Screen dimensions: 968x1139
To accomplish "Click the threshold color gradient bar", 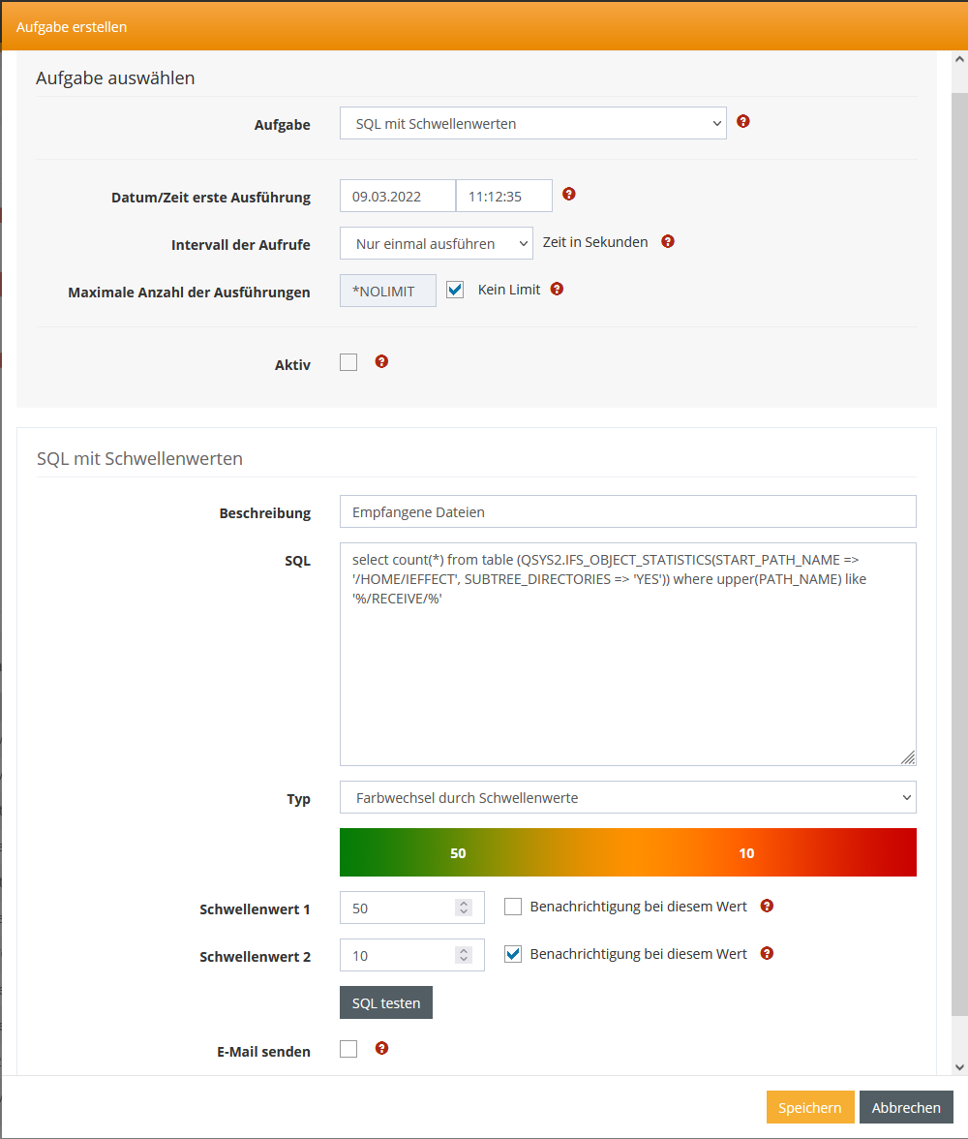I will (627, 852).
